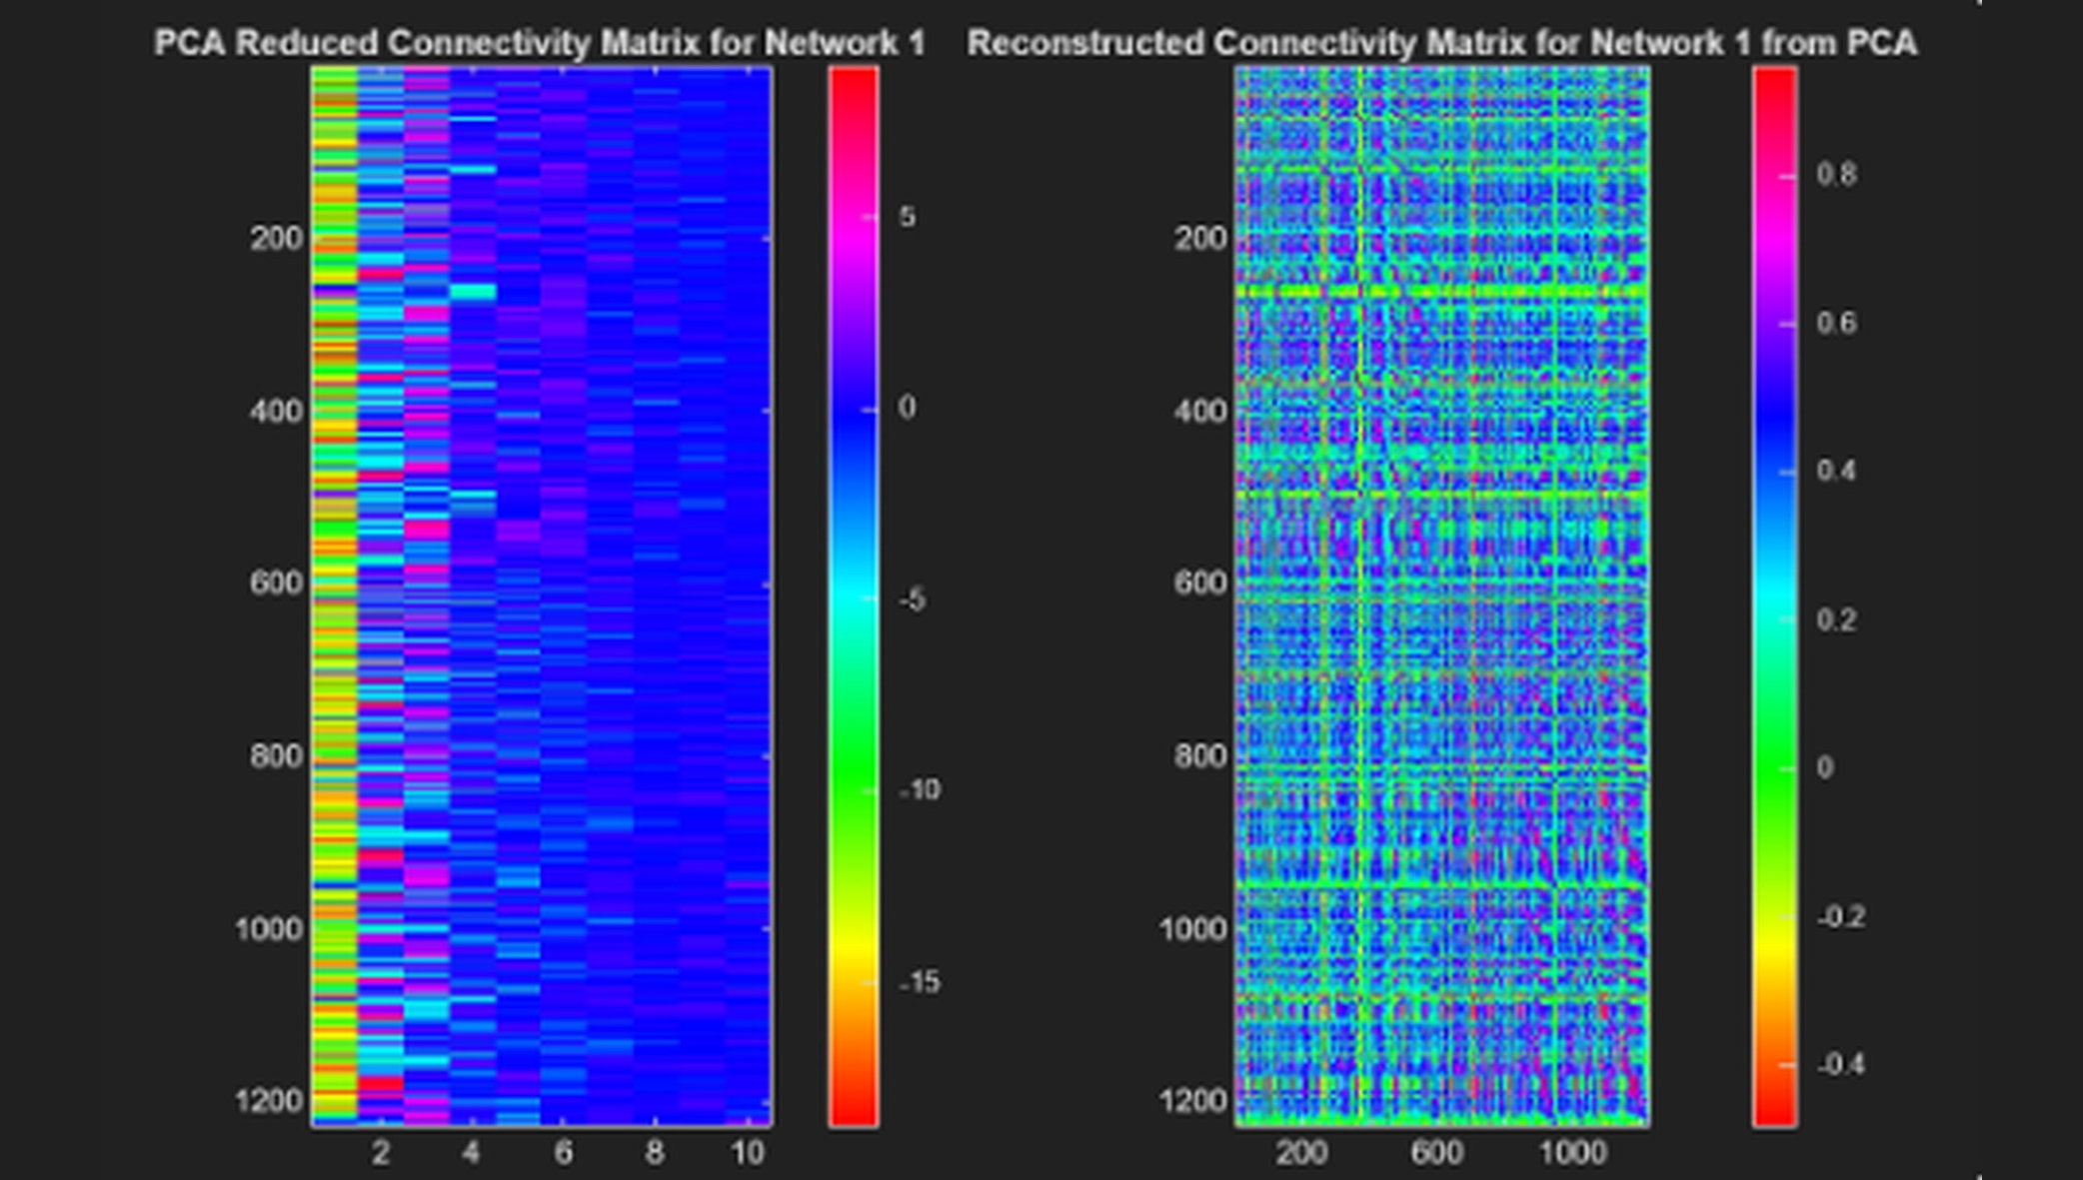Viewport: 2083px width, 1180px height.
Task: Click right colorbar tick label '0.2'
Action: click(x=1836, y=620)
